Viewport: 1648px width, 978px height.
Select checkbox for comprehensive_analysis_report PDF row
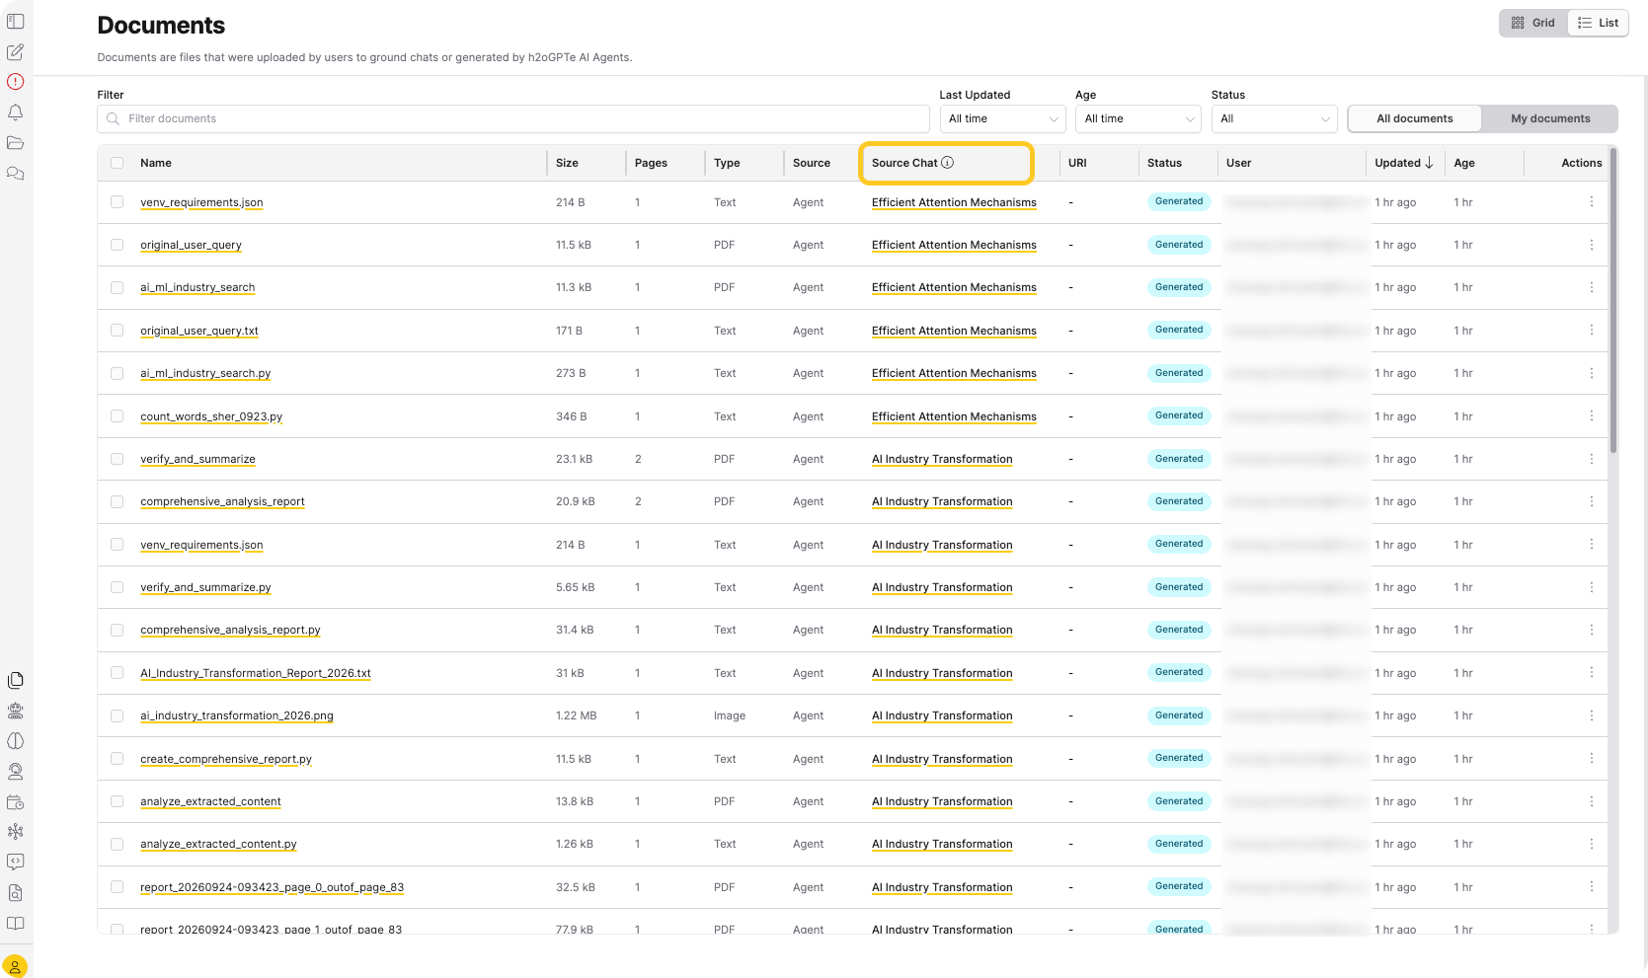pyautogui.click(x=118, y=501)
